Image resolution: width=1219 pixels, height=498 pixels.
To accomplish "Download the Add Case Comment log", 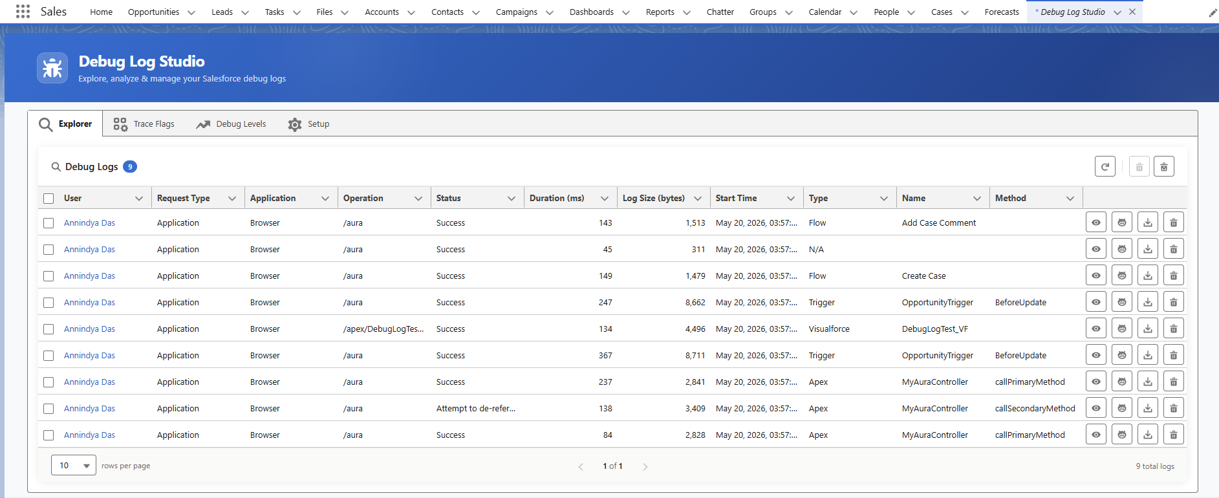I will pos(1148,222).
